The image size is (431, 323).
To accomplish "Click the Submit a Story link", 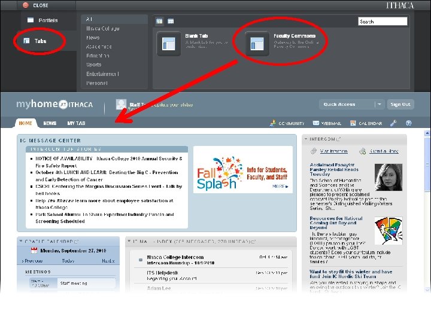I will click(x=384, y=151).
